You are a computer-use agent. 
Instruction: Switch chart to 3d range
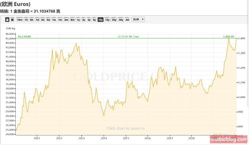pos(43,20)
